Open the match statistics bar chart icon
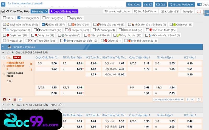The image size is (209, 130). pos(20,99)
